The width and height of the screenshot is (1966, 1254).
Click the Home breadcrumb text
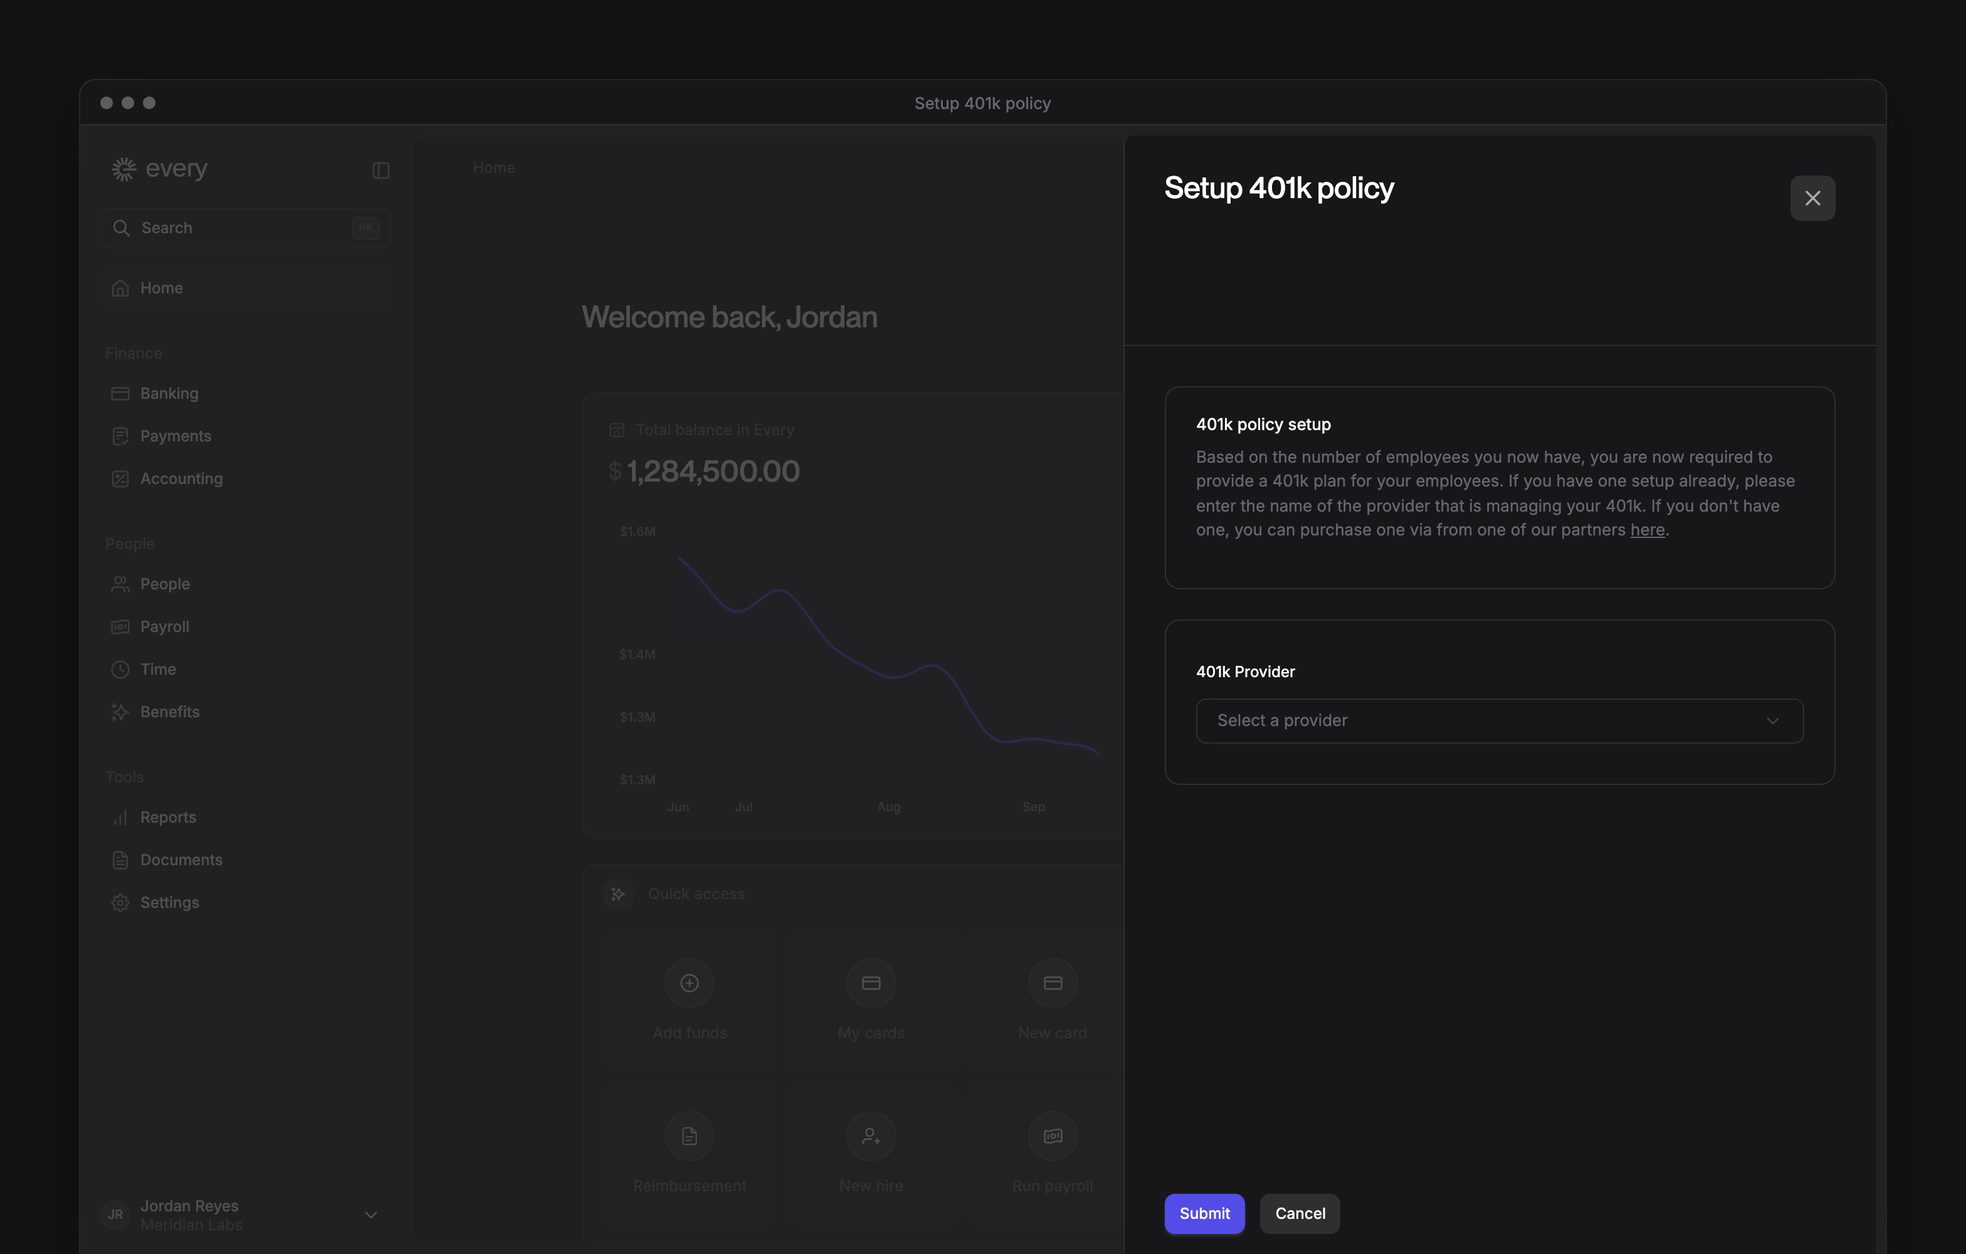coord(494,167)
